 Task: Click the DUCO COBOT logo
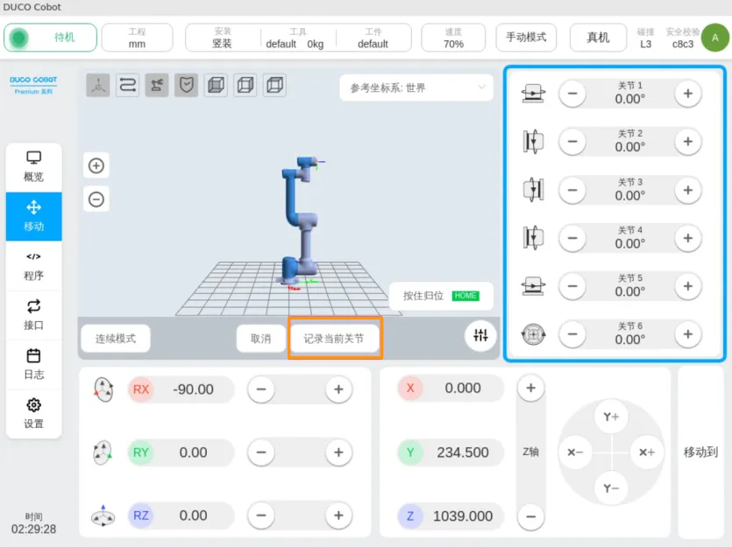pyautogui.click(x=33, y=85)
